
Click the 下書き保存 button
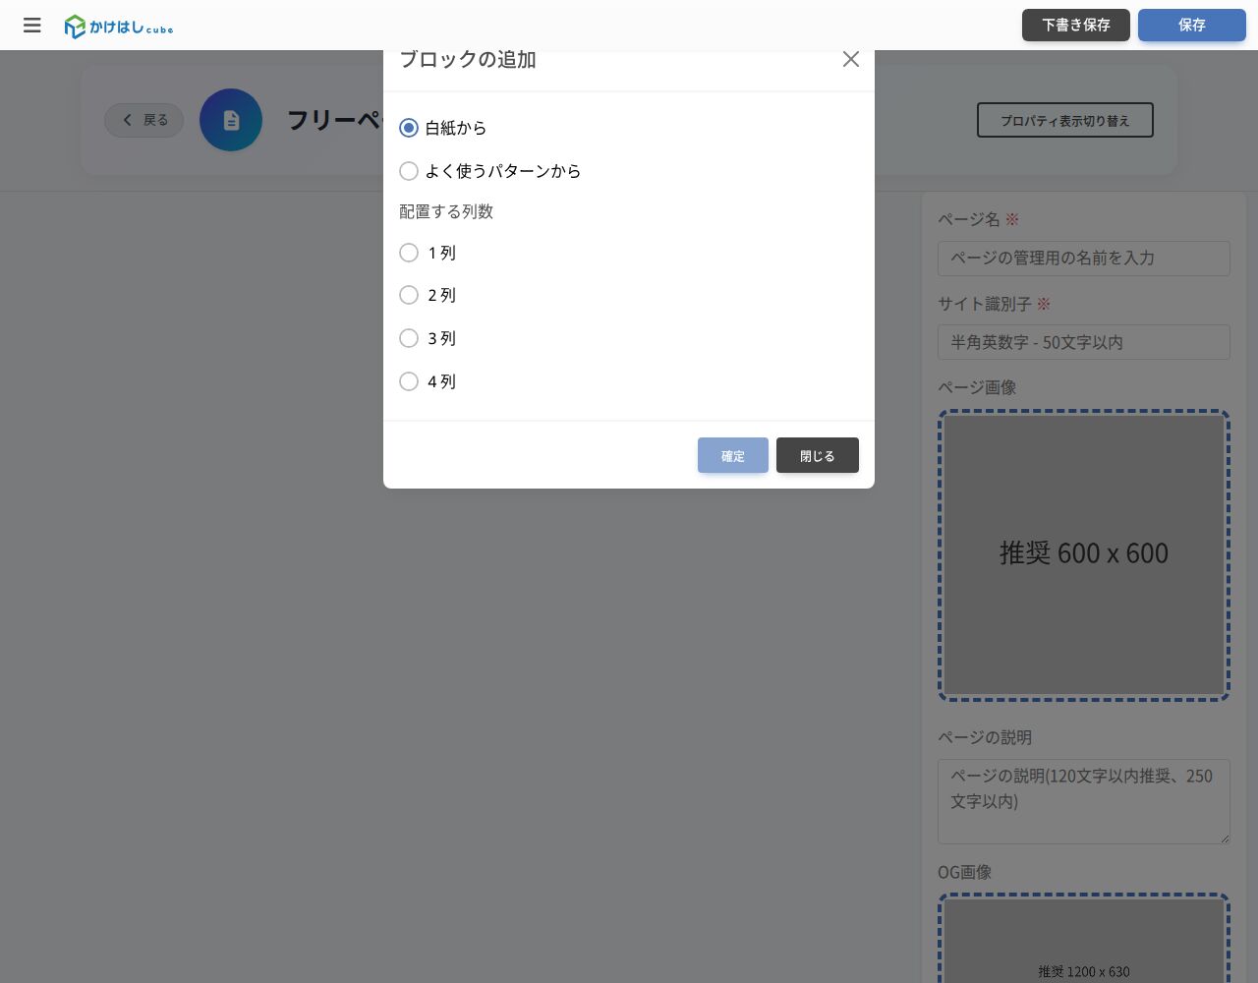point(1076,26)
